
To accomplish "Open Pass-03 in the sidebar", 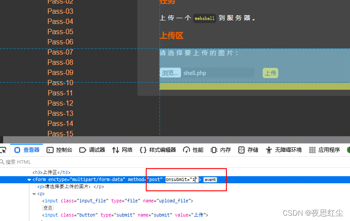I will (x=60, y=11).
